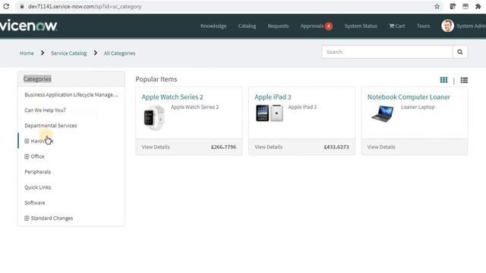
Task: Open the shopping Cart
Action: tap(397, 26)
